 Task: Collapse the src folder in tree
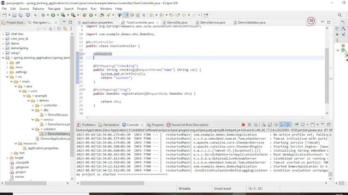point(7,77)
